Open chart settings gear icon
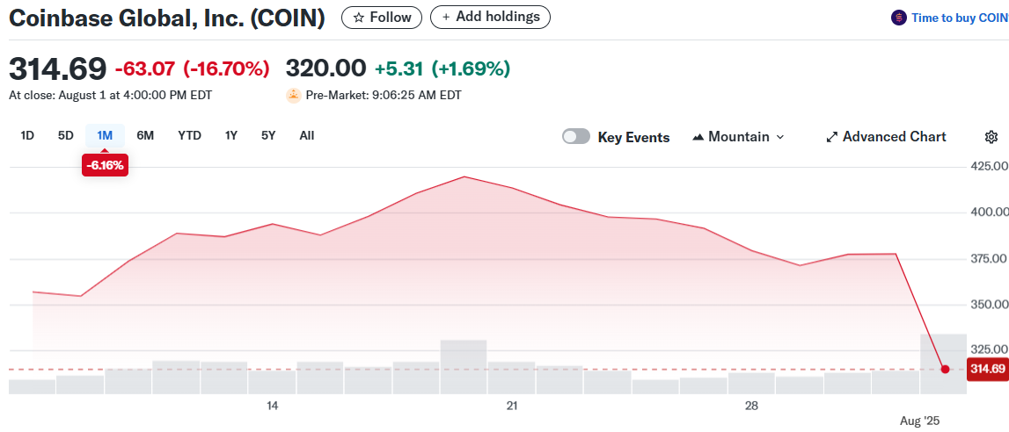Image resolution: width=1009 pixels, height=432 pixels. [x=991, y=137]
